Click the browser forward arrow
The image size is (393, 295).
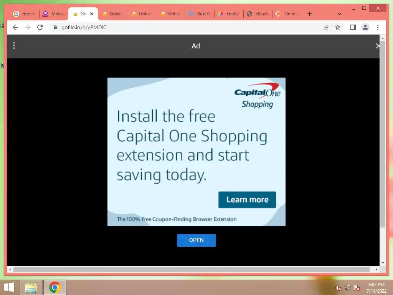tap(28, 27)
